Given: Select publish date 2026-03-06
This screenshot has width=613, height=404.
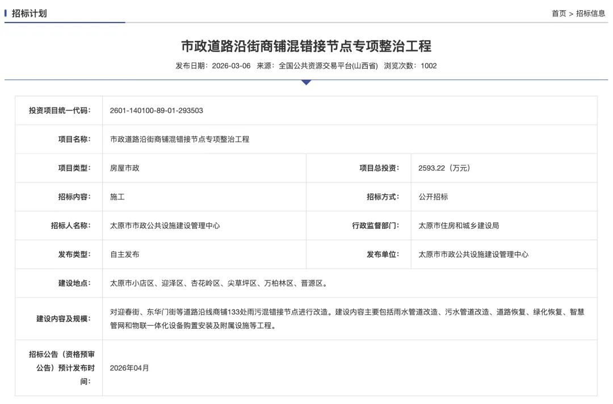Looking at the screenshot, I should (x=231, y=66).
